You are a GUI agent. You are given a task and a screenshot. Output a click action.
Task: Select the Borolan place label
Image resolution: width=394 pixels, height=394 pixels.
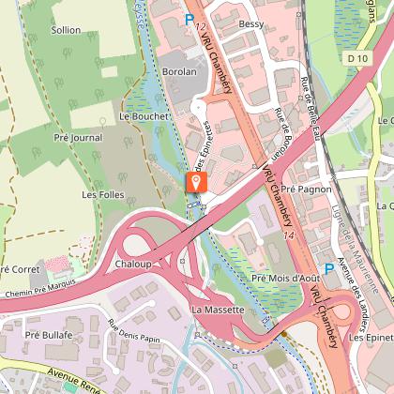coord(179,71)
